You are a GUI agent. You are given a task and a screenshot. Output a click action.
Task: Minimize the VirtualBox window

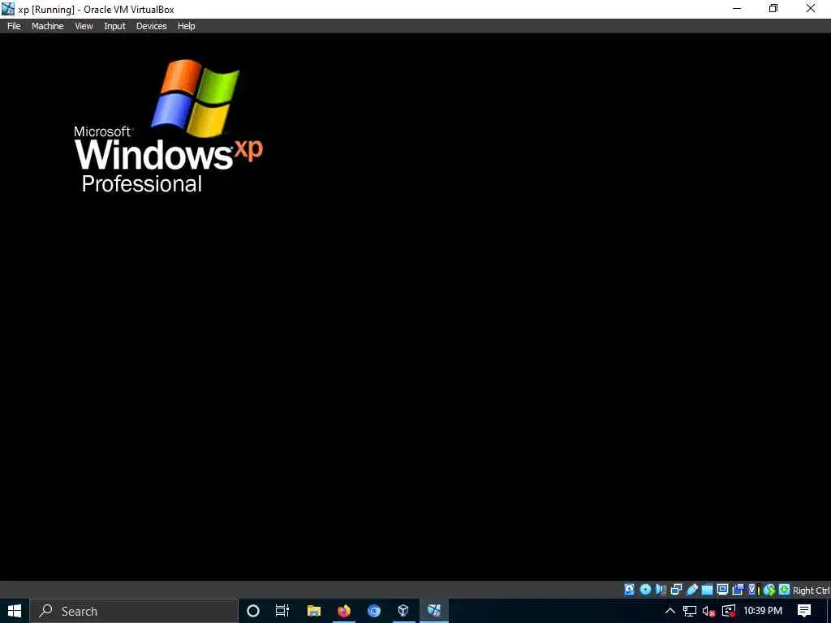coord(737,9)
